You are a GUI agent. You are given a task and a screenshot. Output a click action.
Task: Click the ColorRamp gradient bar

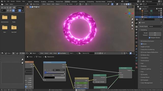pyautogui.click(x=55, y=72)
